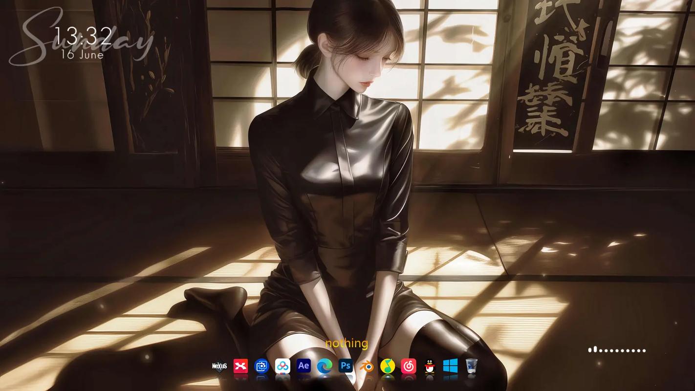Launch Blender from the dock

[x=367, y=366]
